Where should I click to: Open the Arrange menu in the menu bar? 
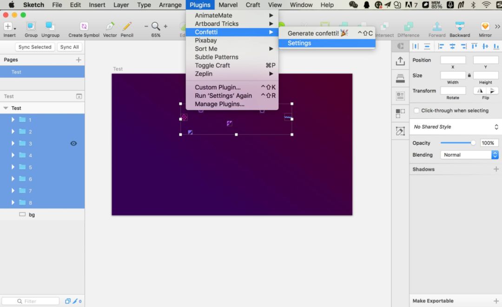pyautogui.click(x=170, y=5)
